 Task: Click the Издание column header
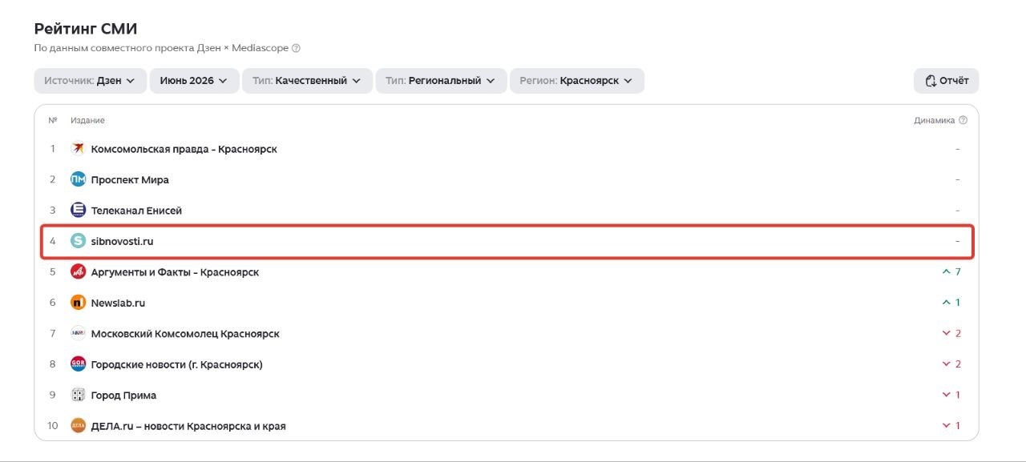(87, 120)
